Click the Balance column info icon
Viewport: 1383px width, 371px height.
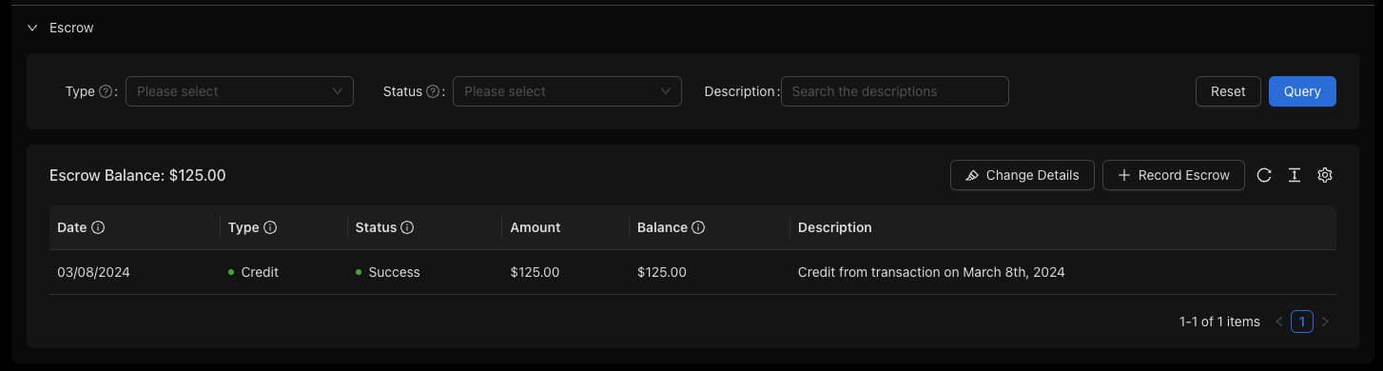point(698,227)
